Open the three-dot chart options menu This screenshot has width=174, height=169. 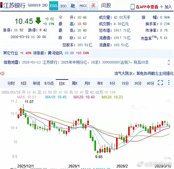click(x=169, y=83)
